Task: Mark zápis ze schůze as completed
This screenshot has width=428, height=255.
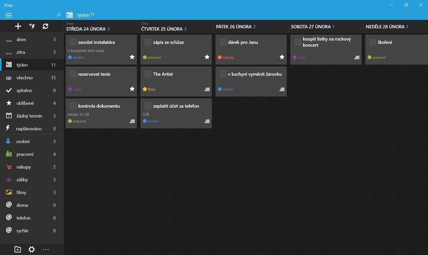Action: (148, 42)
